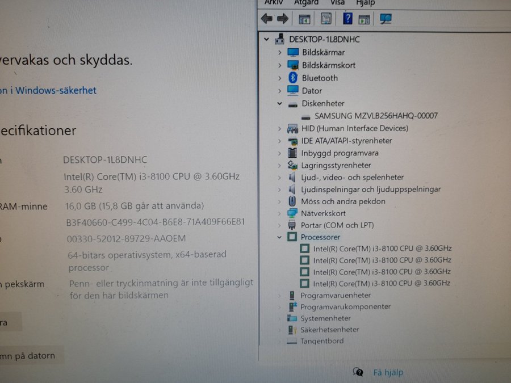
Task: Open Help via blue question mark icon
Action: [347, 19]
